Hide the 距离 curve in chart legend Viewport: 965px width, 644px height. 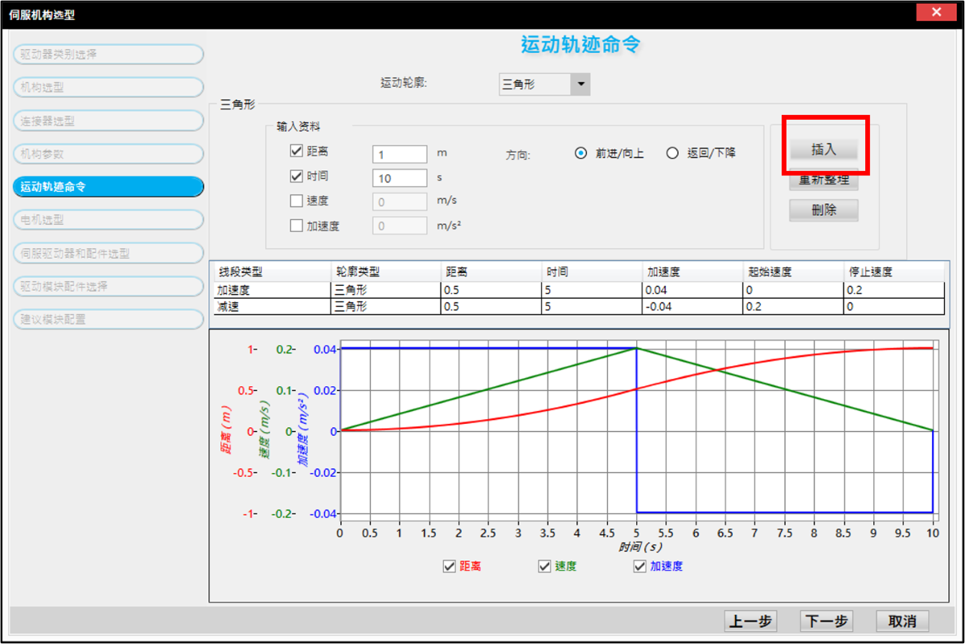click(x=450, y=567)
